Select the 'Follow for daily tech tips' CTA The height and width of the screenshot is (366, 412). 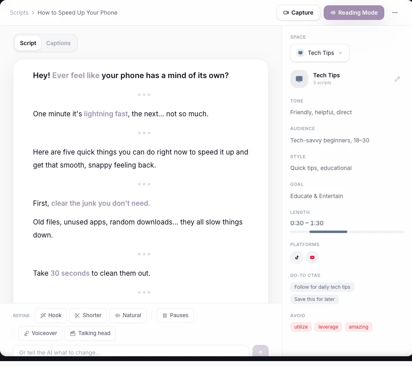pos(322,287)
